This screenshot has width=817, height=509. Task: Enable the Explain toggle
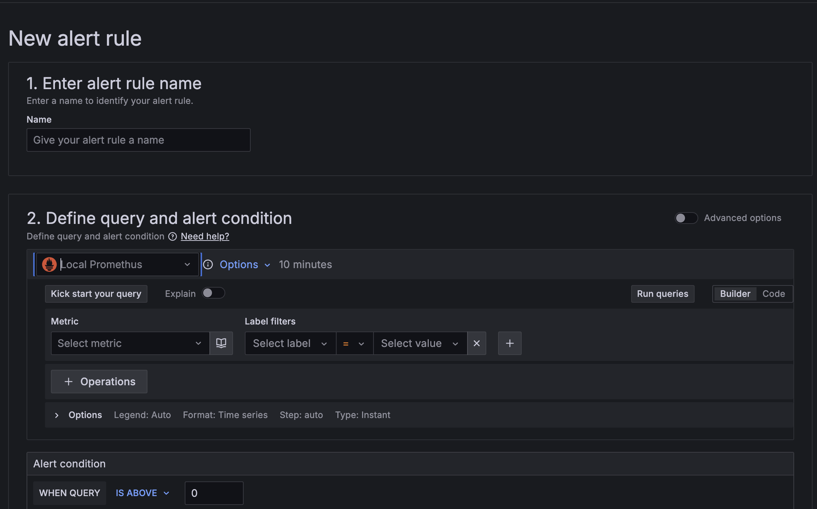pyautogui.click(x=213, y=293)
